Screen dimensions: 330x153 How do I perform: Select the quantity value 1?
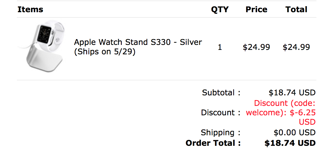point(220,47)
